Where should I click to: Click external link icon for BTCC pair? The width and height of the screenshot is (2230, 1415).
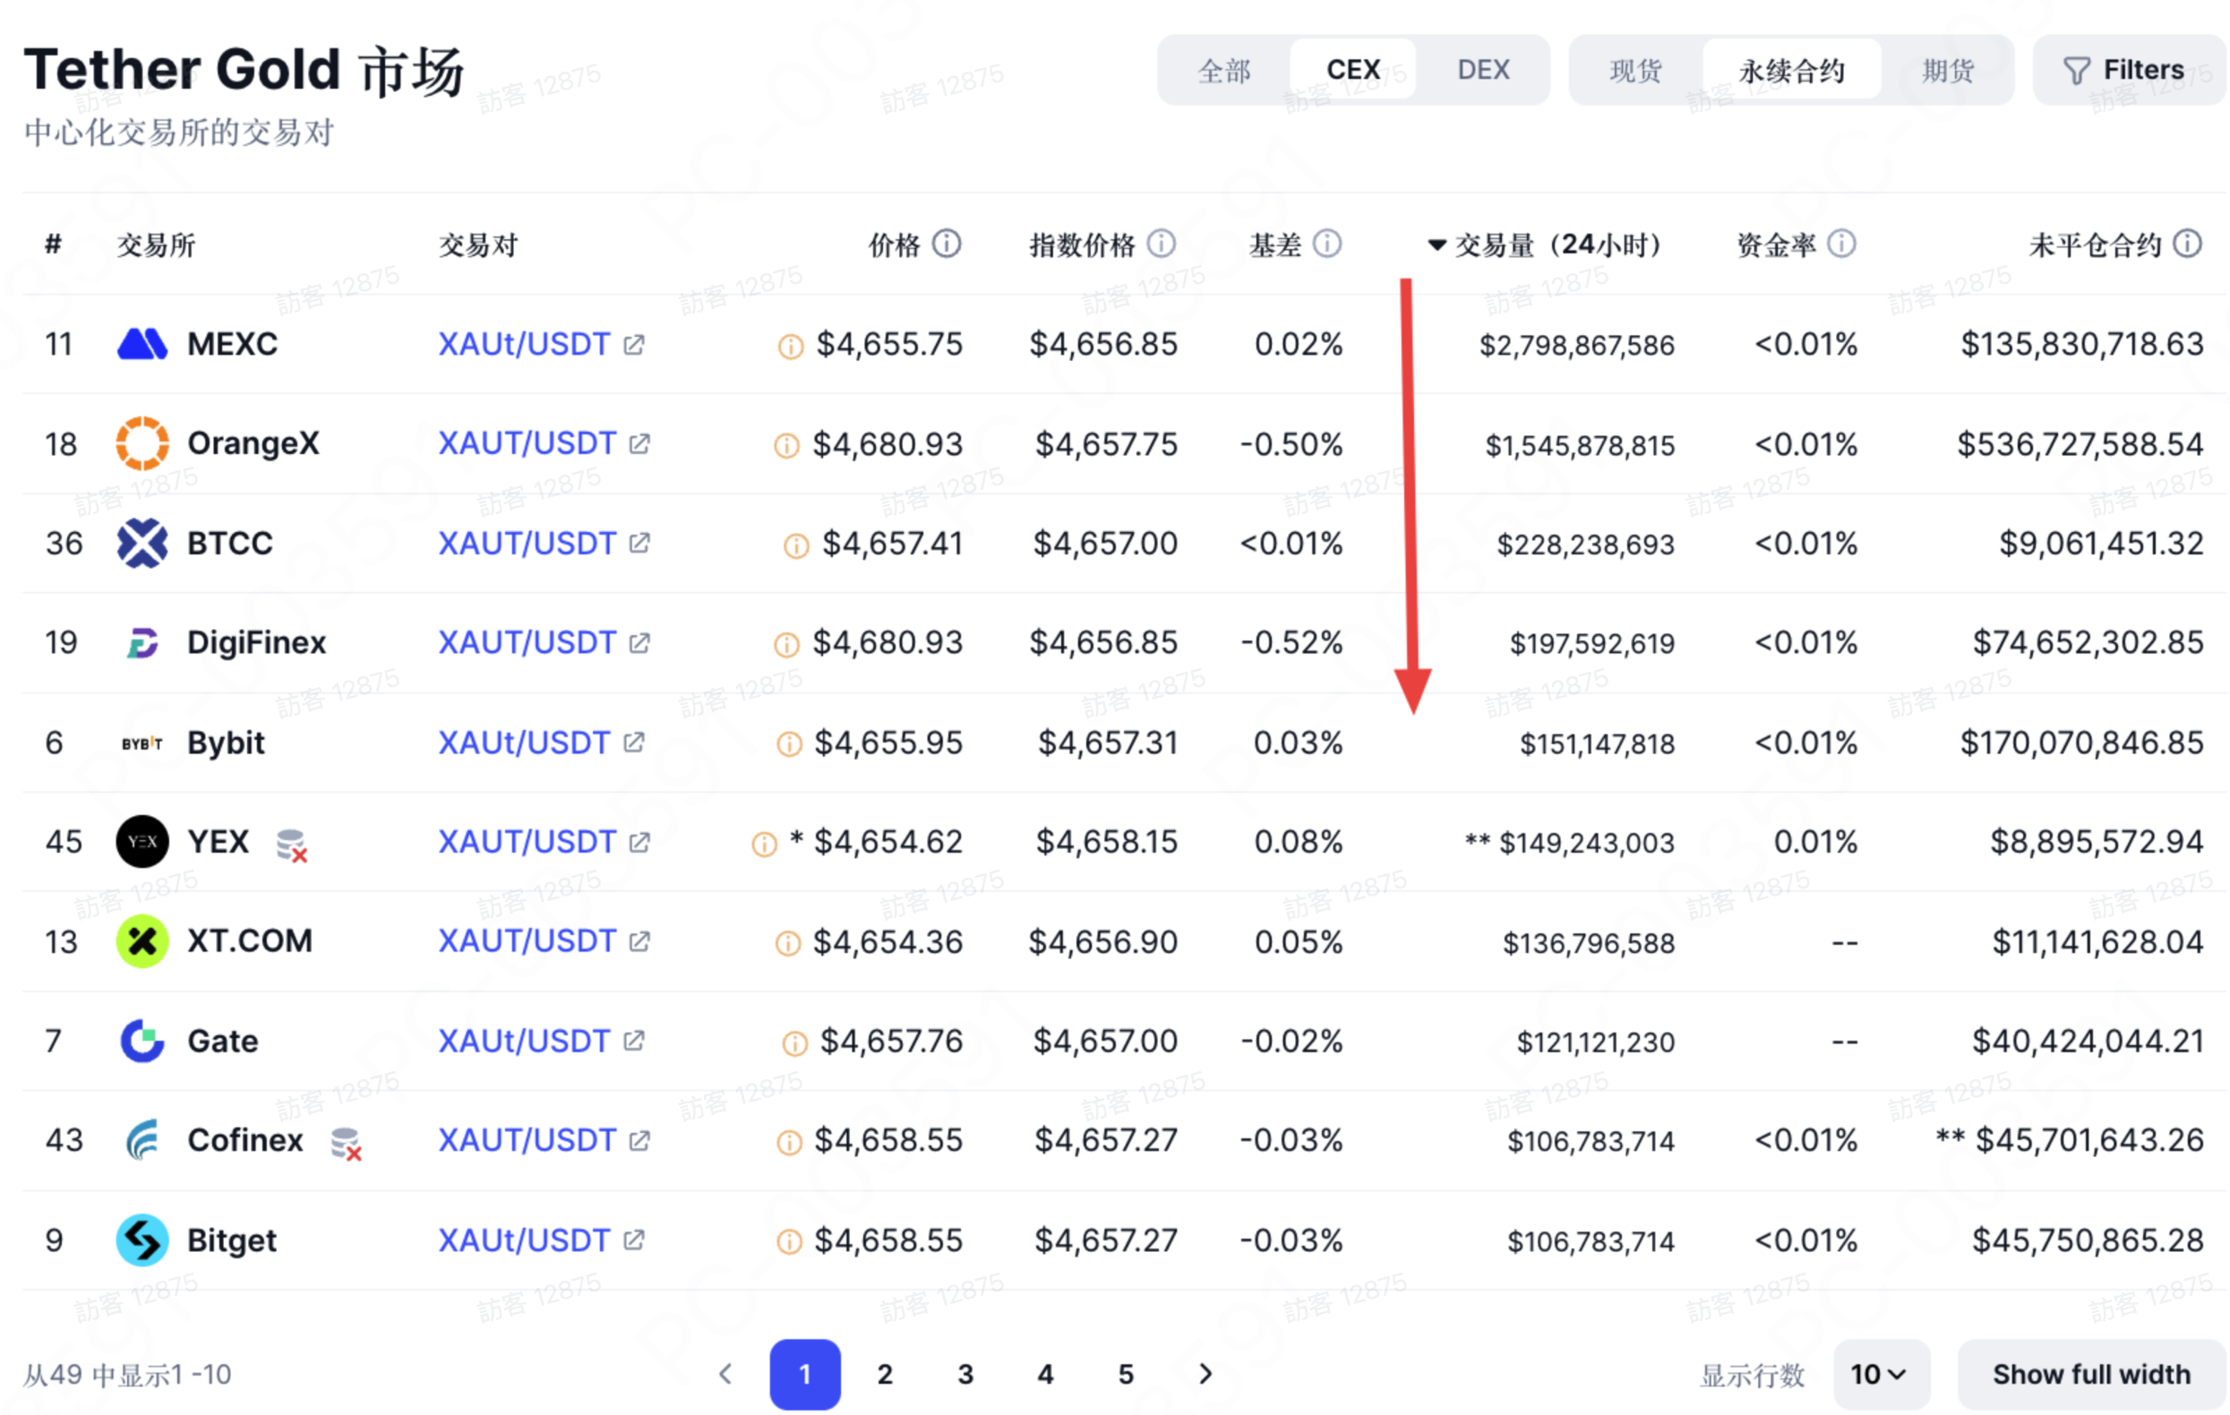[x=639, y=544]
